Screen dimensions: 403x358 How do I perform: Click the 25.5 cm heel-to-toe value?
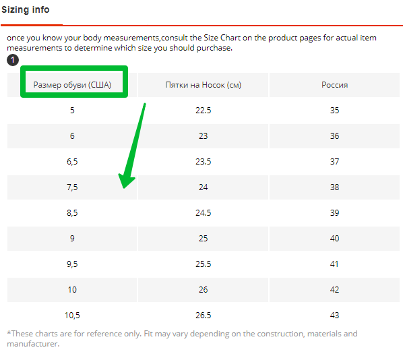[203, 264]
